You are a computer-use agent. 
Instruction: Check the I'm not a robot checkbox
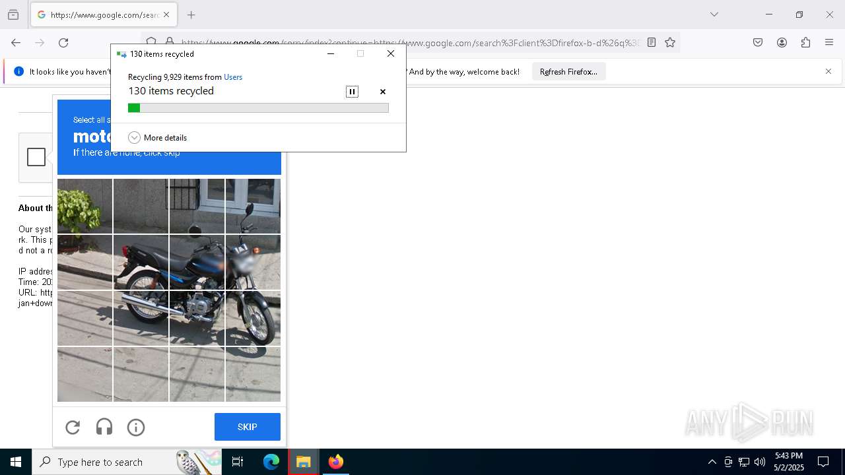click(36, 157)
